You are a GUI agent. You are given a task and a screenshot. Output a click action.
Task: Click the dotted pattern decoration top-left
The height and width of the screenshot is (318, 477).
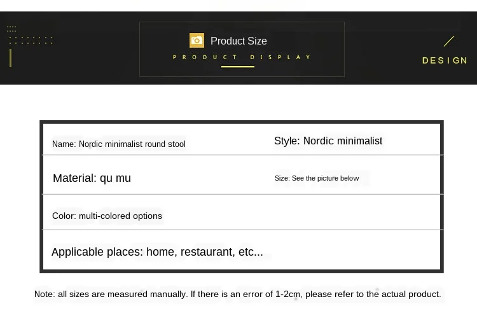[31, 40]
